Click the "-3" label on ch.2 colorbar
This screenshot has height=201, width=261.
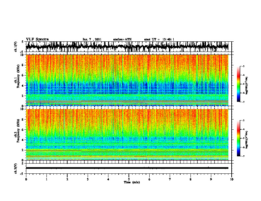(x=243, y=121)
